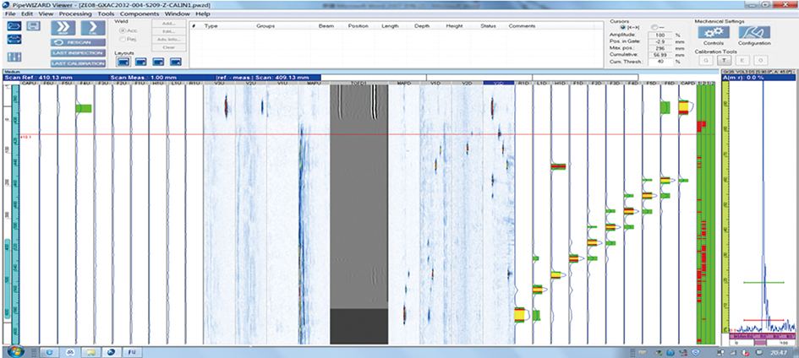
Task: Click the RESCAN button
Action: pyautogui.click(x=76, y=41)
